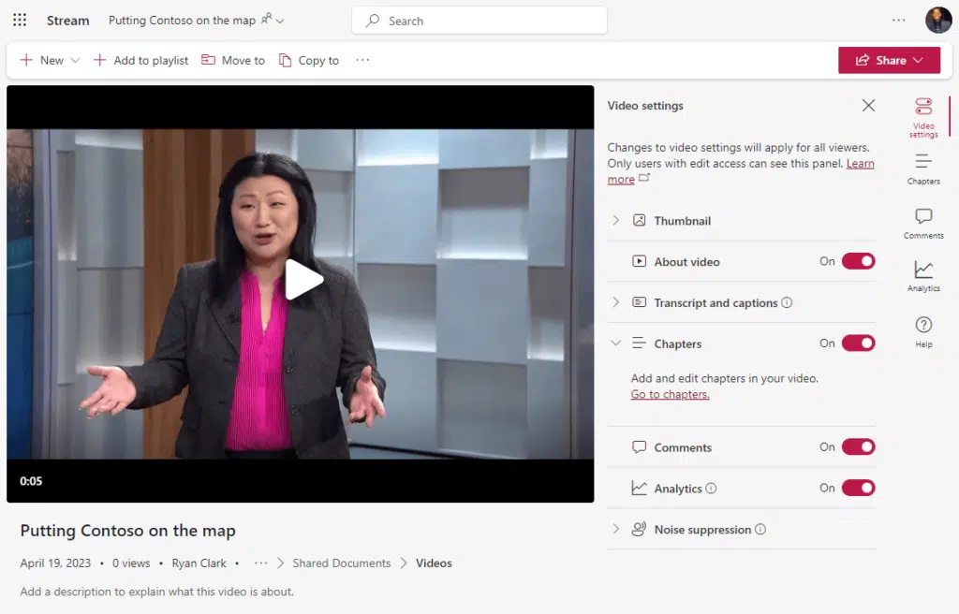Click the New button
959x614 pixels.
(x=41, y=60)
